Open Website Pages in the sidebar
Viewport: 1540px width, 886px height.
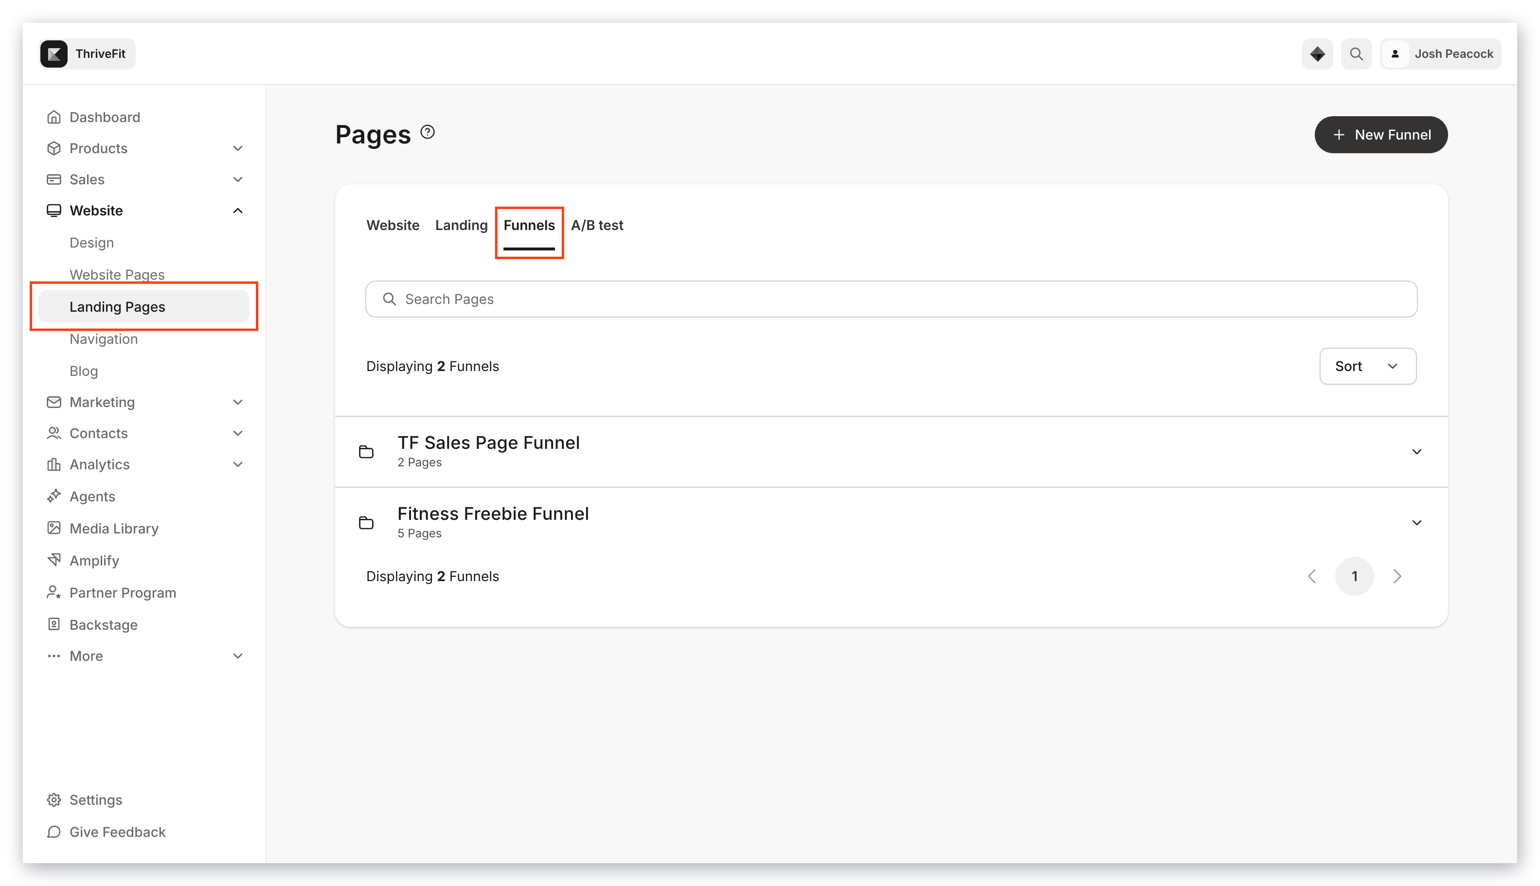117,274
